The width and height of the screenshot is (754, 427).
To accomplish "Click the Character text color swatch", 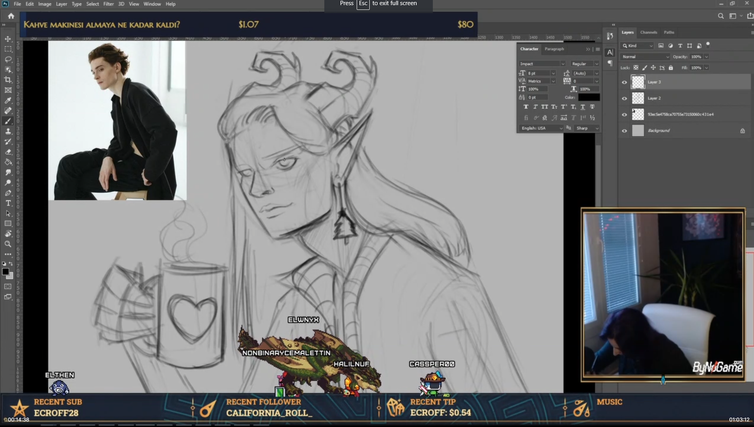I will tap(589, 97).
